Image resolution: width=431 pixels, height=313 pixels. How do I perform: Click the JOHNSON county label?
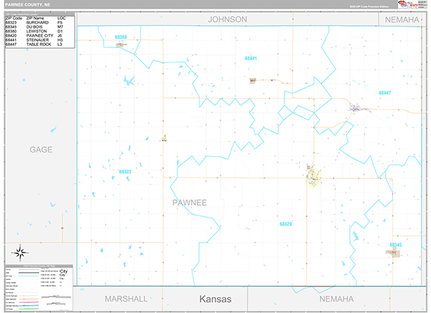tap(228, 19)
